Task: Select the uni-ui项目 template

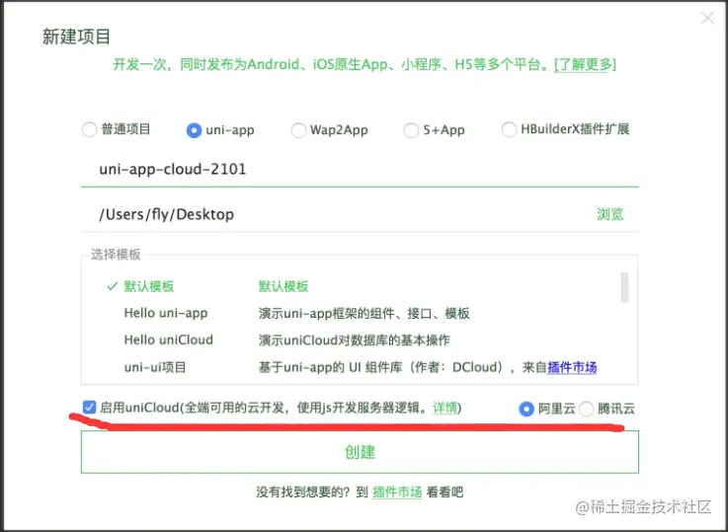Action: pos(155,367)
